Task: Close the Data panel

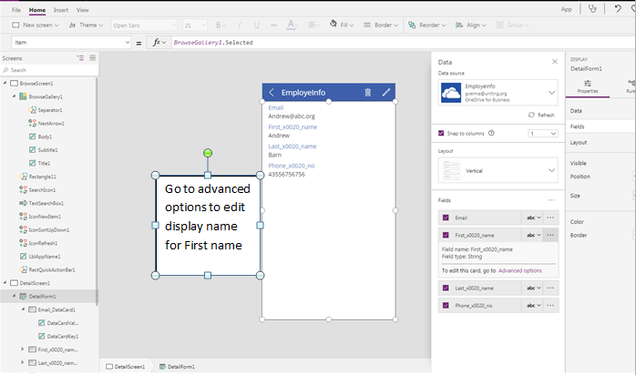Action: 554,61
